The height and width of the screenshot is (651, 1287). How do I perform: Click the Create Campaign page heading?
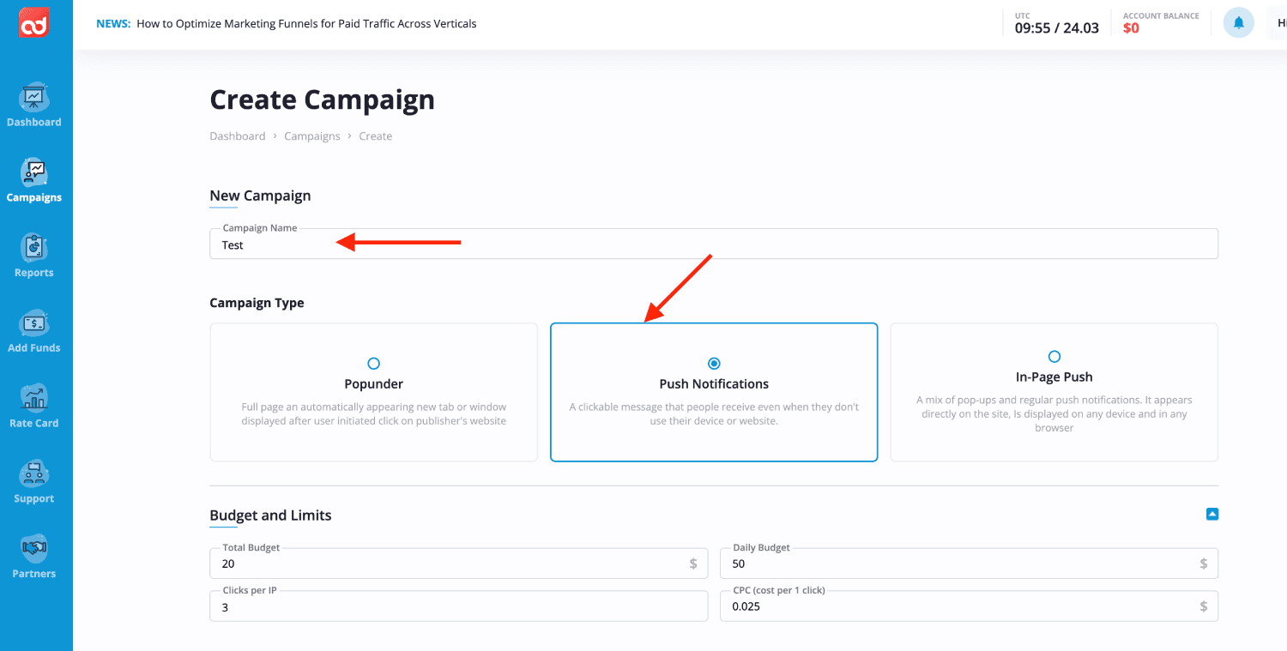tap(323, 100)
